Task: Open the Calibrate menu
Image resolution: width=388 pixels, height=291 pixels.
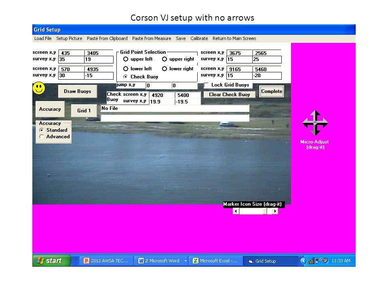Action: [199, 38]
